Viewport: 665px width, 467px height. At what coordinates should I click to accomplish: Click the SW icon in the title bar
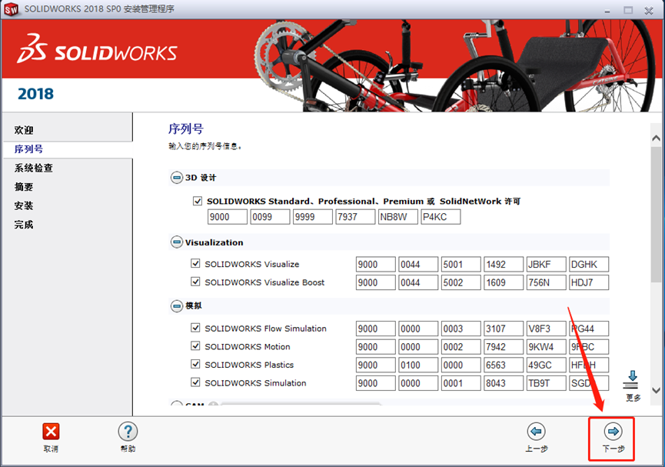(x=10, y=10)
